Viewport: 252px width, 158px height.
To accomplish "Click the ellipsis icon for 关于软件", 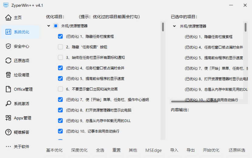I will pyautogui.click(x=9, y=146).
